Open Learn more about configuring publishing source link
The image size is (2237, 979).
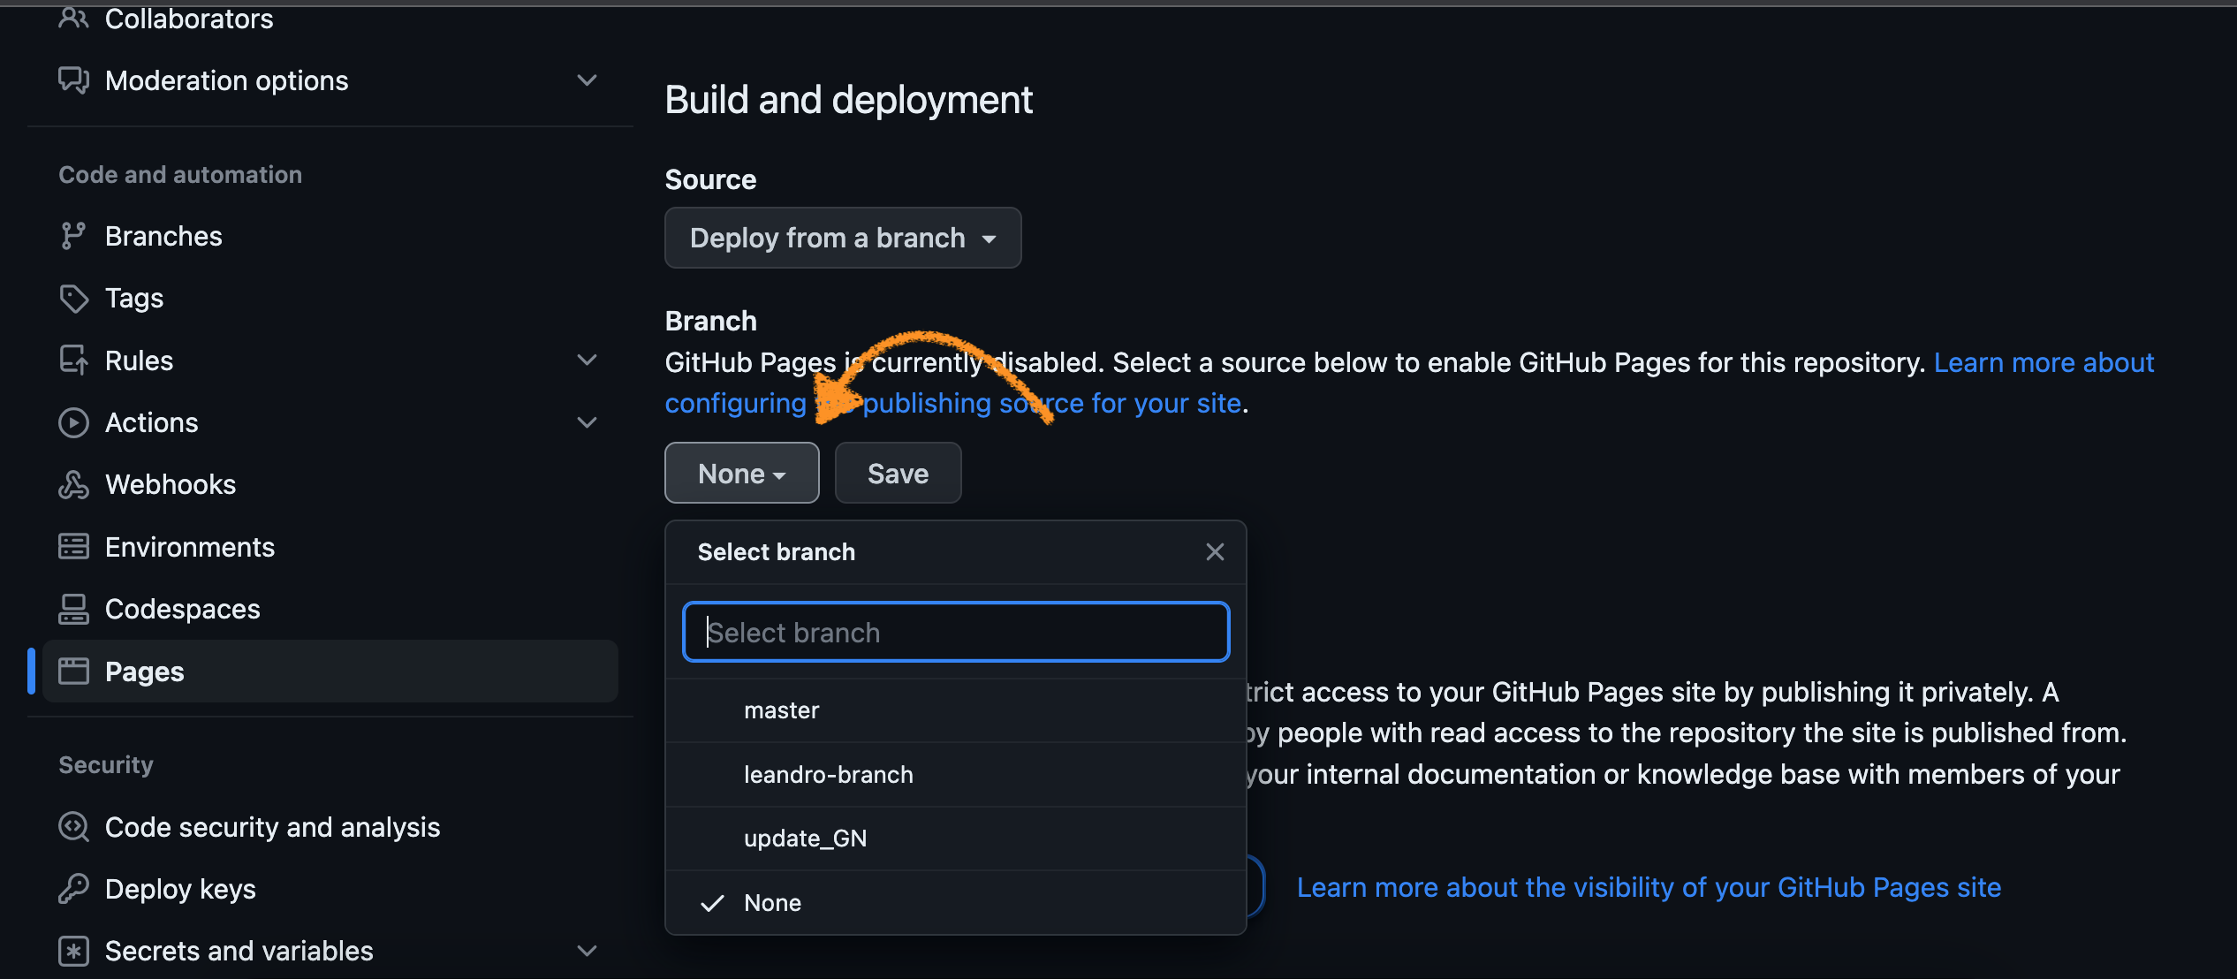(953, 403)
